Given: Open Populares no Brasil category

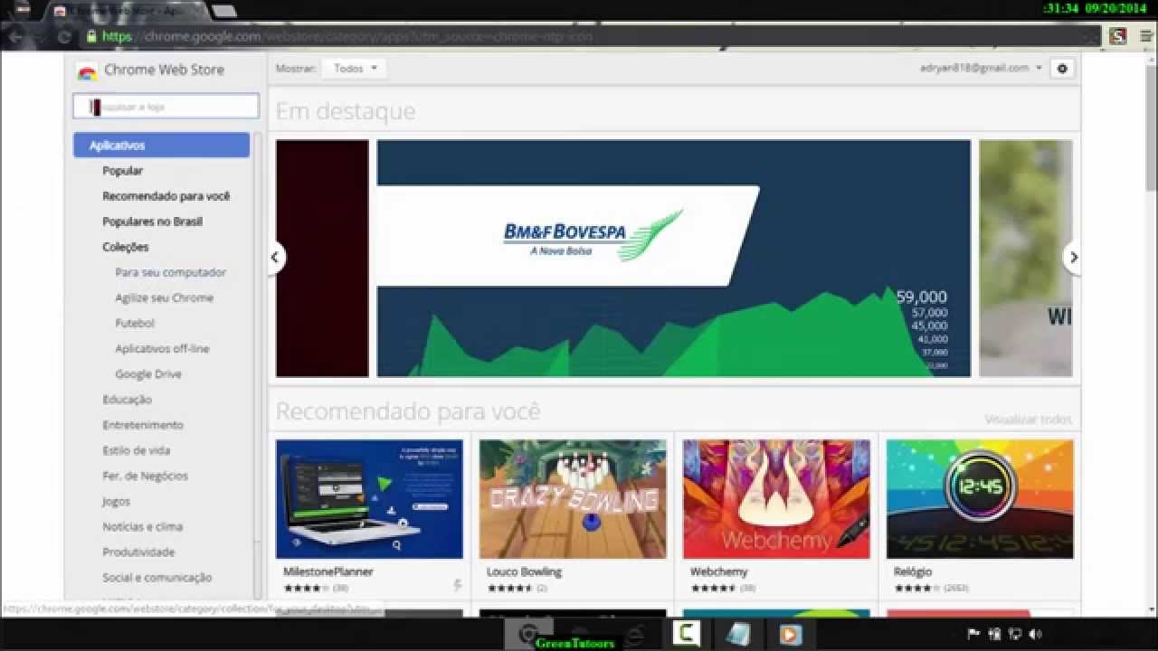Looking at the screenshot, I should (152, 222).
